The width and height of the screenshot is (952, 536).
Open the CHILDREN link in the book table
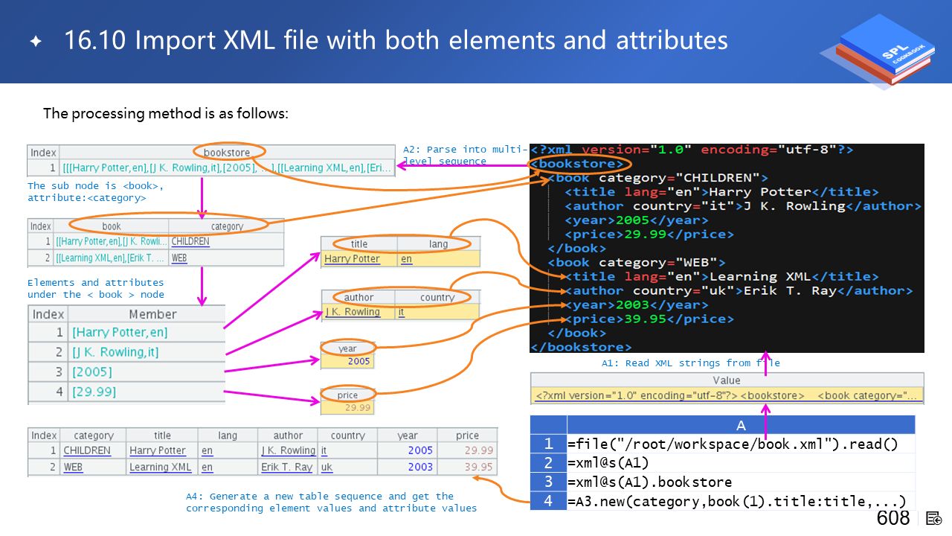(190, 242)
